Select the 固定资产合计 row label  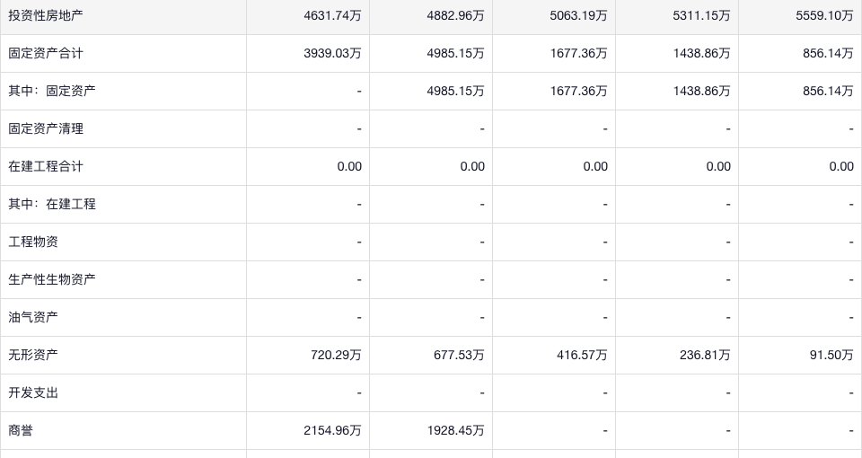[x=46, y=53]
